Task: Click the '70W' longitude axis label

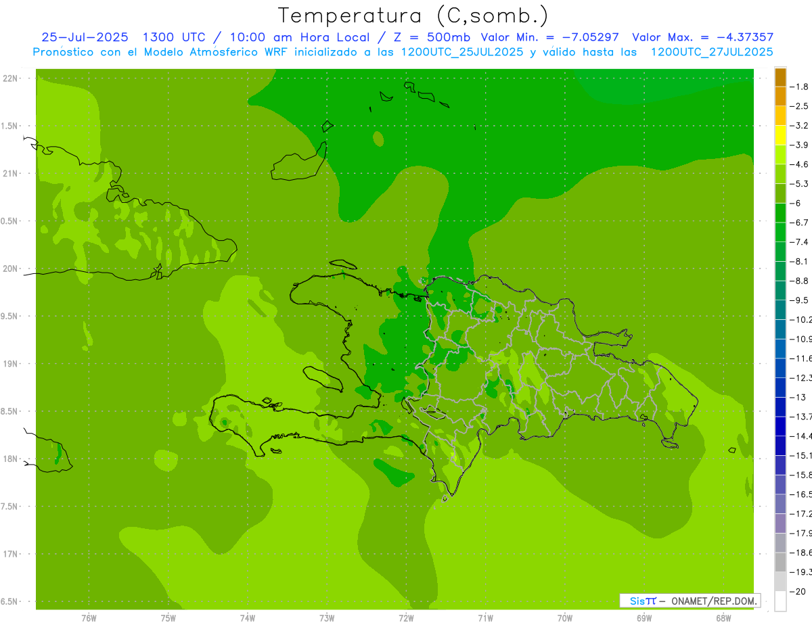Action: 565,618
